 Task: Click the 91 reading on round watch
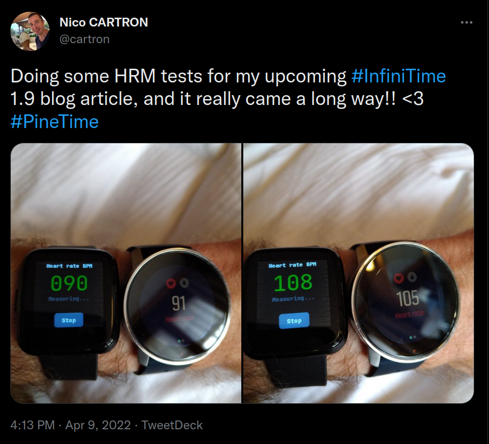pos(178,303)
